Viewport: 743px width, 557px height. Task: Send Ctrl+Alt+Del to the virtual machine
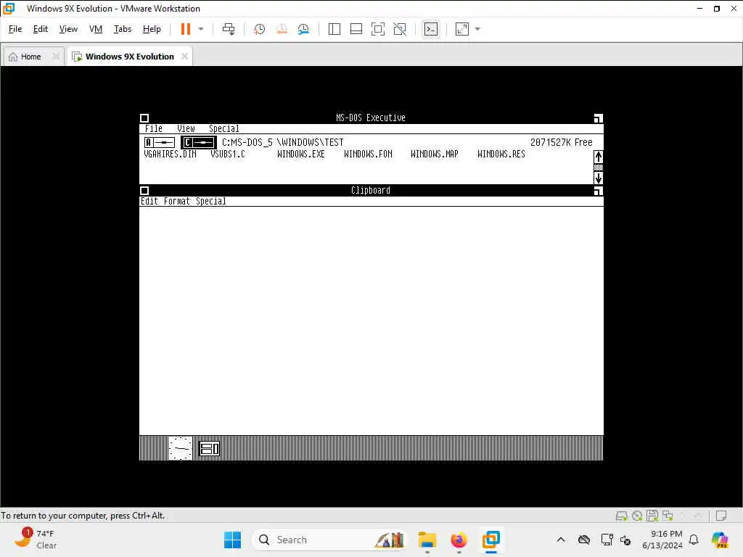pyautogui.click(x=229, y=29)
